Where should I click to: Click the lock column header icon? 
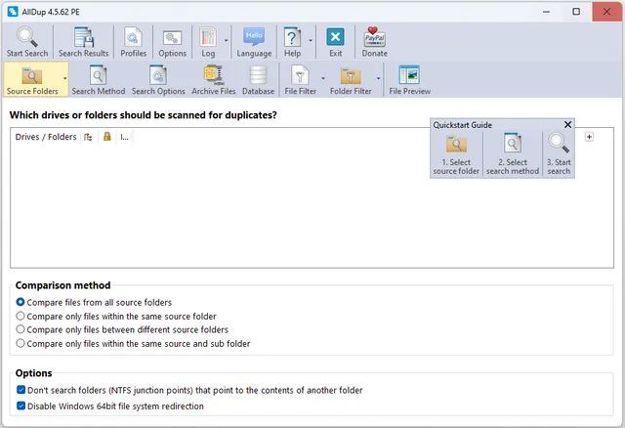pos(106,137)
